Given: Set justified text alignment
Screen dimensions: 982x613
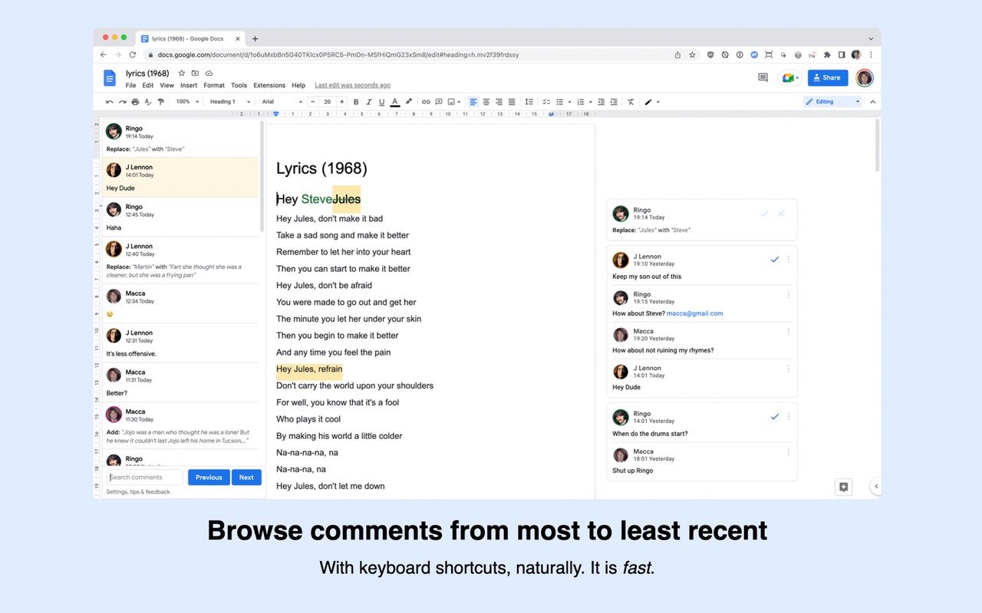Looking at the screenshot, I should click(x=512, y=102).
